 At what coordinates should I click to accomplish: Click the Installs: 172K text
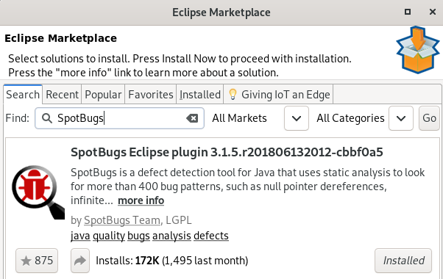coord(127,261)
